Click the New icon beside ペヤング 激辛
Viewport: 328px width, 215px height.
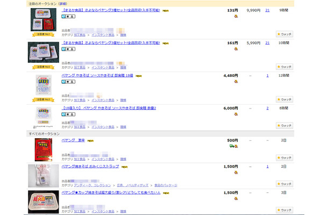coord(90,141)
